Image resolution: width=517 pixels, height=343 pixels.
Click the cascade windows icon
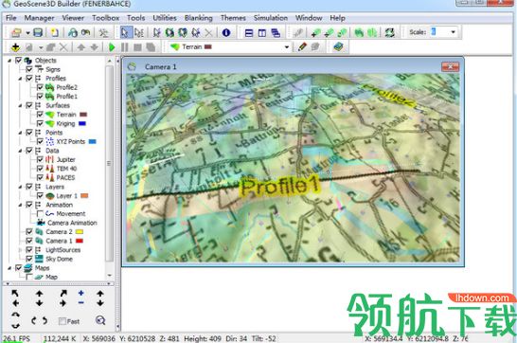[276, 32]
